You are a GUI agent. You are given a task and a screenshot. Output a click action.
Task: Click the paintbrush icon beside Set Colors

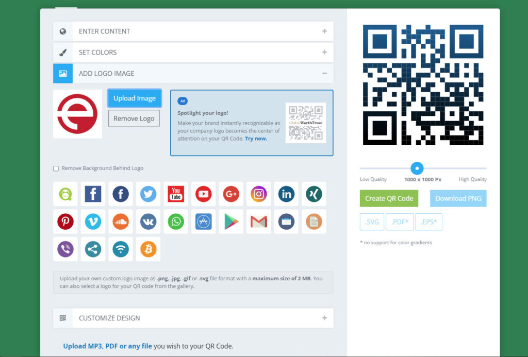tap(62, 52)
